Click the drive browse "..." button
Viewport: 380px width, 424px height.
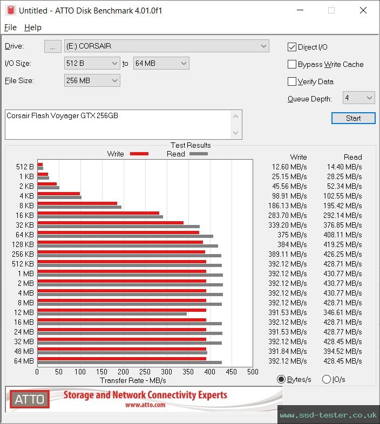tap(53, 46)
